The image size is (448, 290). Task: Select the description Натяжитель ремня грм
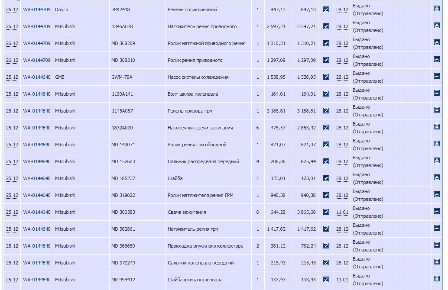pos(193,229)
